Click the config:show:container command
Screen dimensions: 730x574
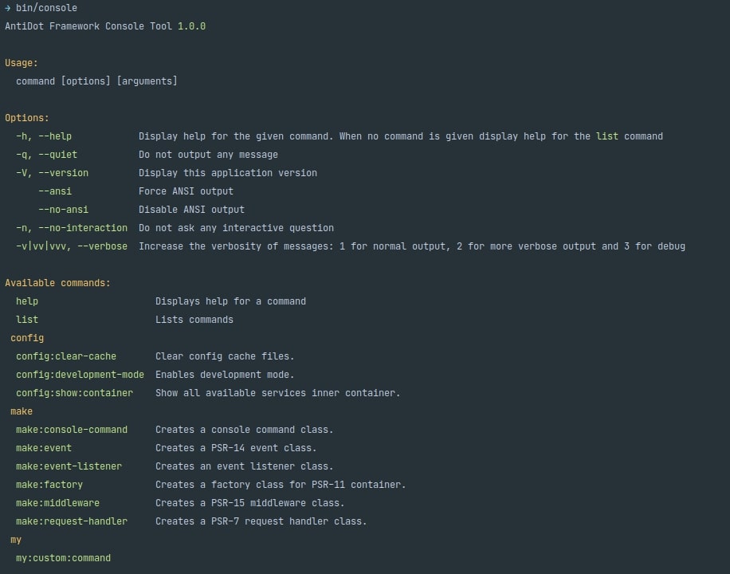(74, 393)
